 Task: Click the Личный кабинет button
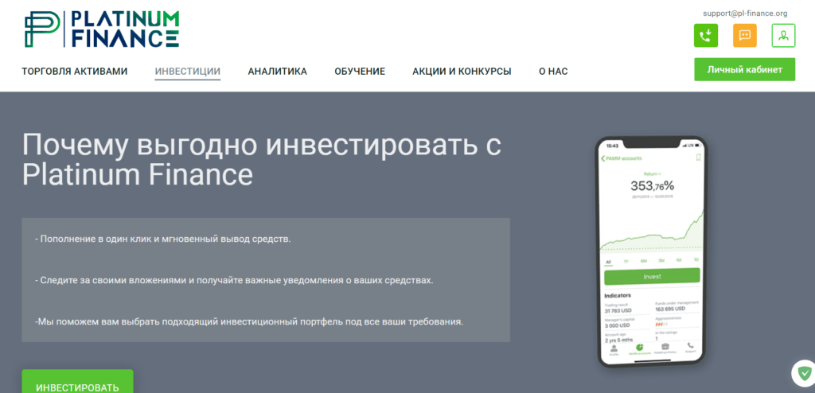744,70
